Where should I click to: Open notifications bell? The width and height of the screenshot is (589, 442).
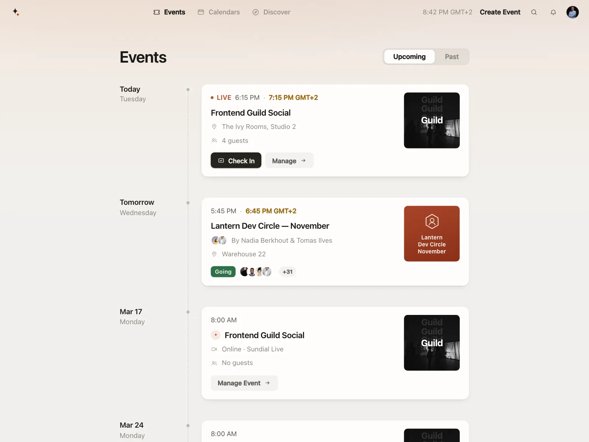point(553,12)
